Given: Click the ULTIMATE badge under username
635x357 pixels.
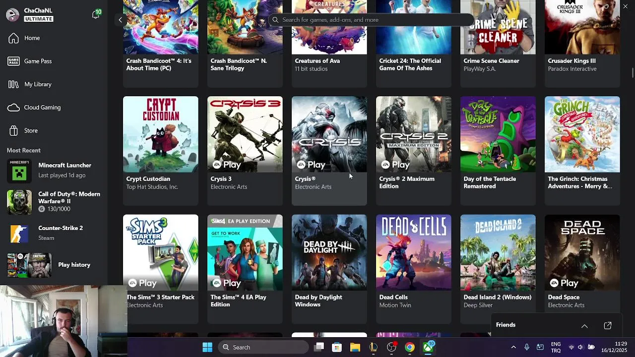Looking at the screenshot, I should 38,19.
